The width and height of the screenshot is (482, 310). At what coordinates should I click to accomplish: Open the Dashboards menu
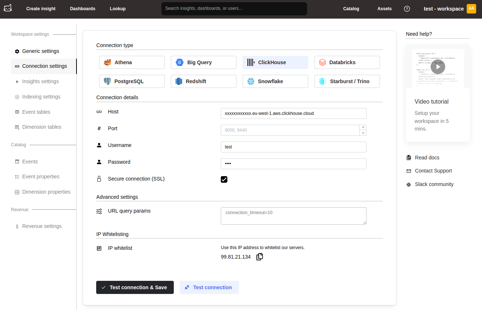(x=82, y=9)
